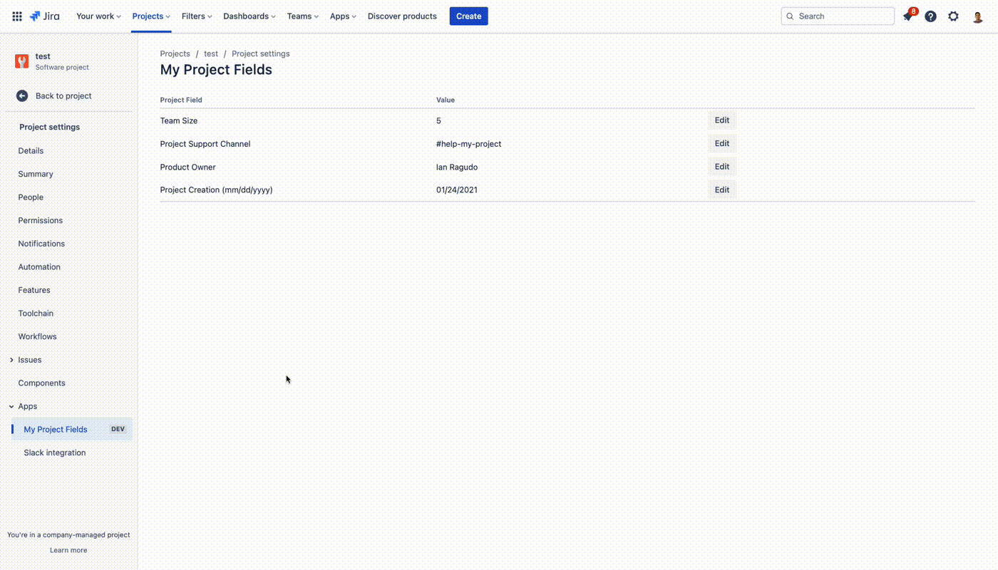Open Details in project settings
Image resolution: width=998 pixels, height=570 pixels.
[x=31, y=151]
